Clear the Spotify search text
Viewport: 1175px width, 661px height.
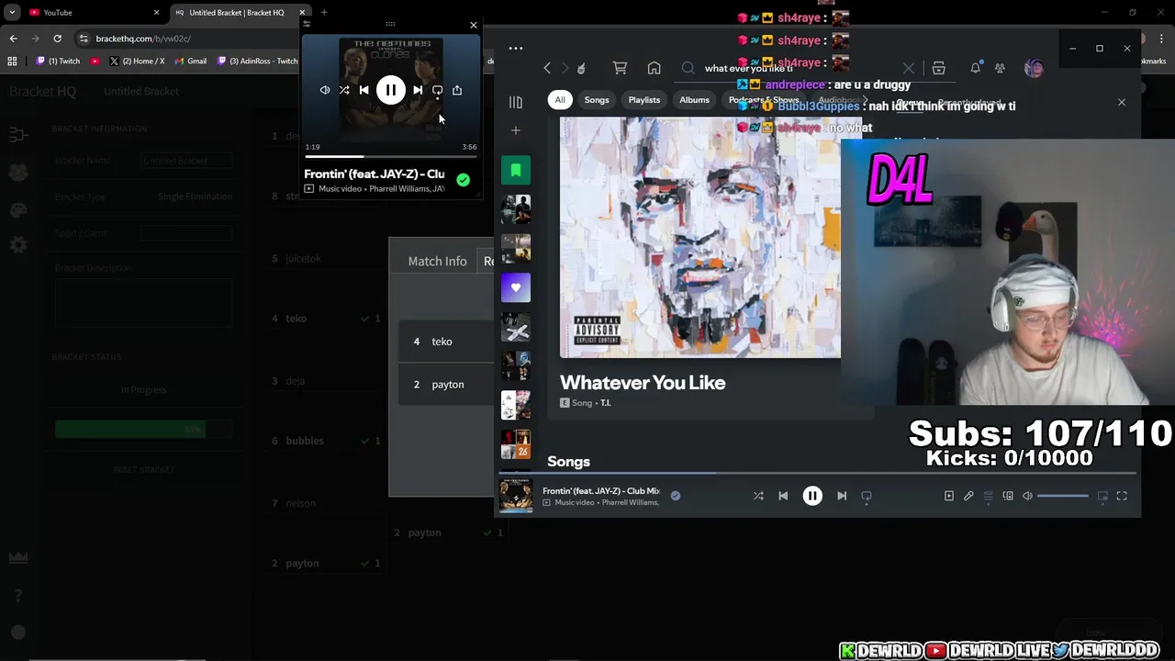(x=909, y=68)
